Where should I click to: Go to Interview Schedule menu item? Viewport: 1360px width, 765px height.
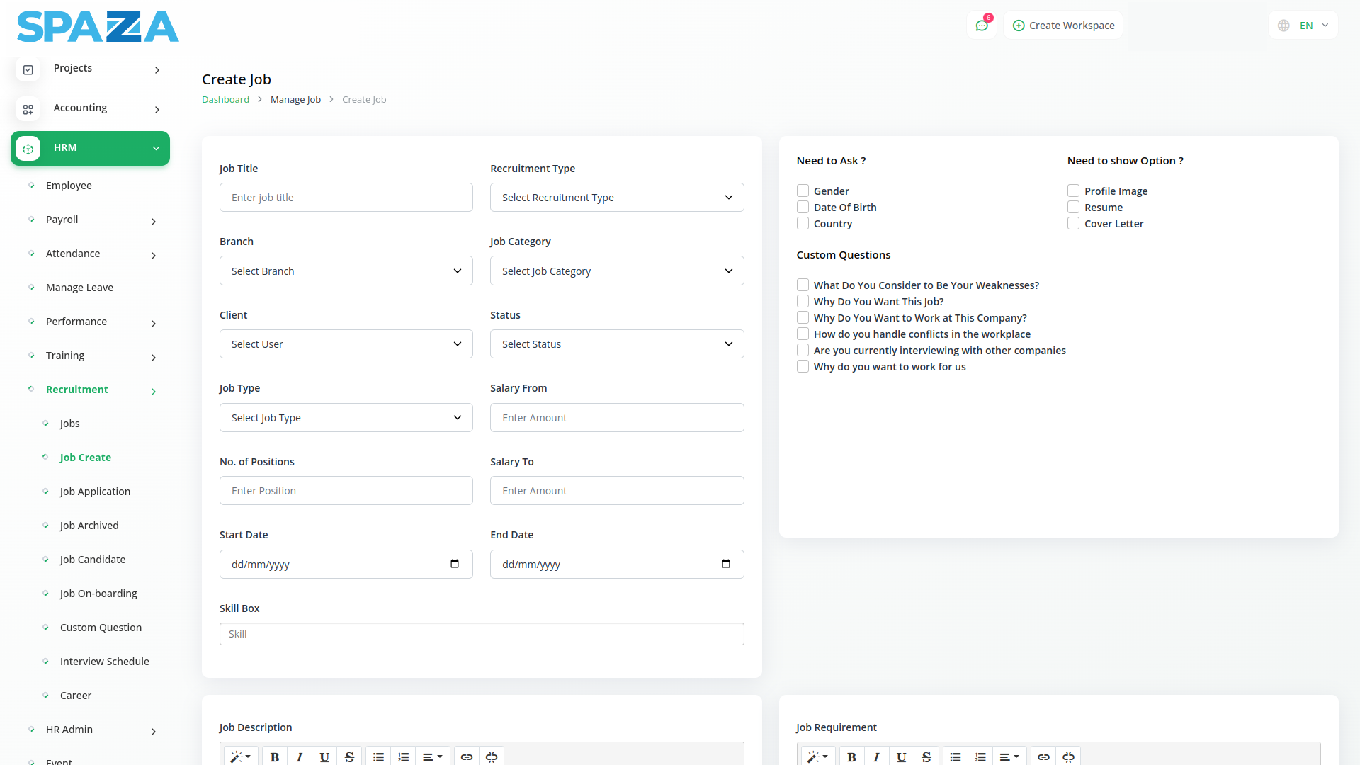104,662
